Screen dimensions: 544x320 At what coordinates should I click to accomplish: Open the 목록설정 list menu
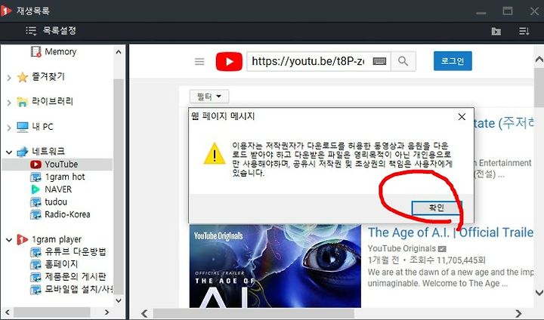[60, 30]
